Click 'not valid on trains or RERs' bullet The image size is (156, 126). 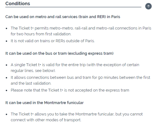click(x=53, y=41)
